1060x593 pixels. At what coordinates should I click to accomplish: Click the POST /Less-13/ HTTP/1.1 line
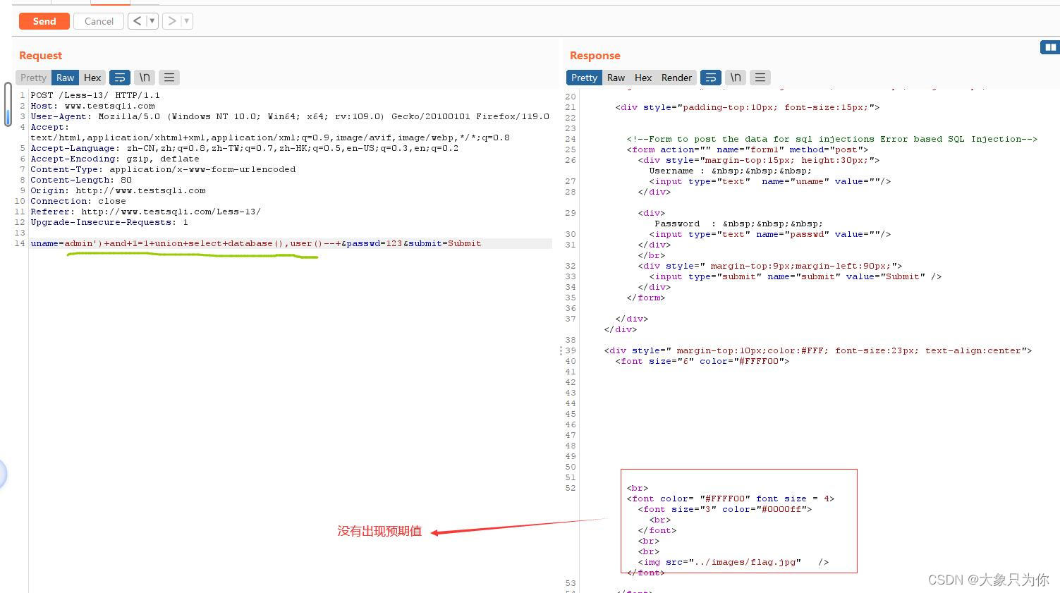[95, 95]
